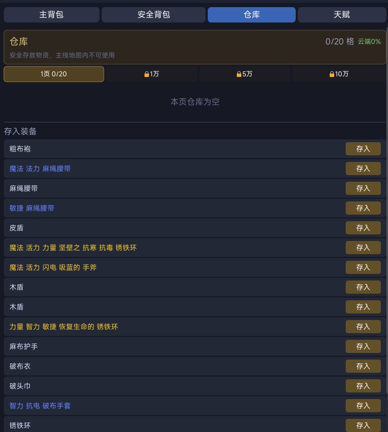Store the 破头巾 item
Image resolution: width=388 pixels, height=432 pixels.
coord(363,386)
